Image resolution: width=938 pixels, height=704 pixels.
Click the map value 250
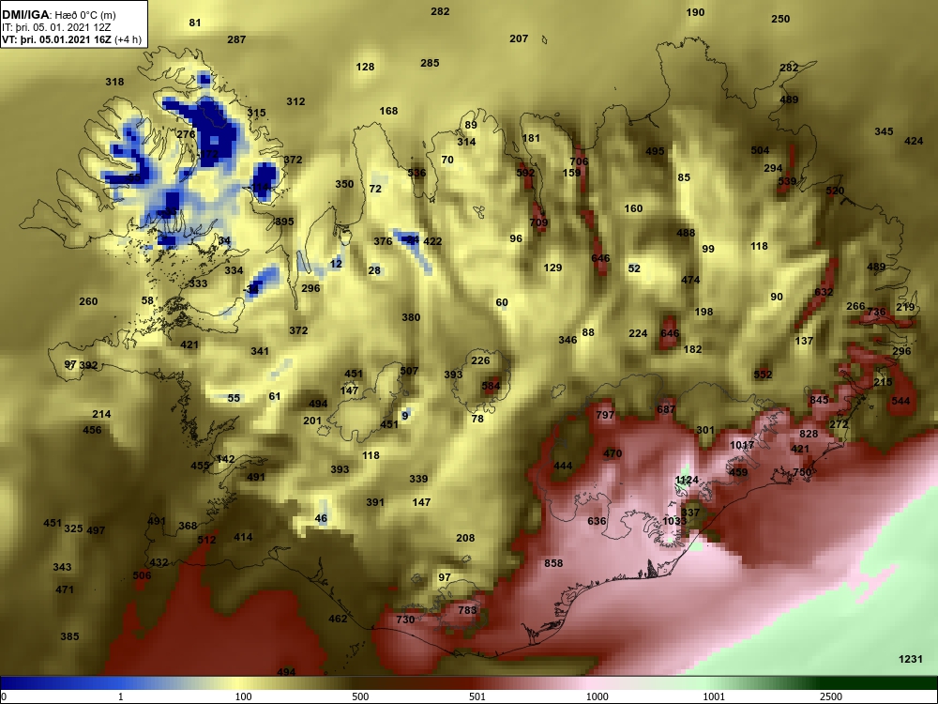click(780, 19)
